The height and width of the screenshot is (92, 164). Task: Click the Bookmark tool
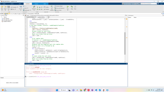(x=26, y=10)
